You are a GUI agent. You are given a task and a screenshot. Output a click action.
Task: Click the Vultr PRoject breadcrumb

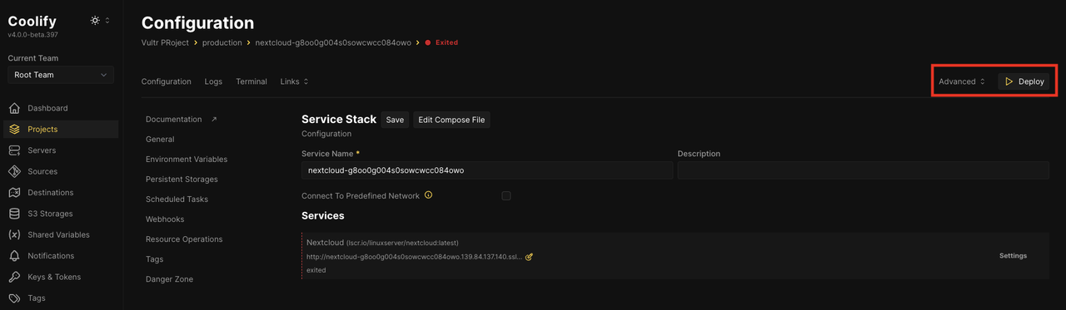coord(165,42)
